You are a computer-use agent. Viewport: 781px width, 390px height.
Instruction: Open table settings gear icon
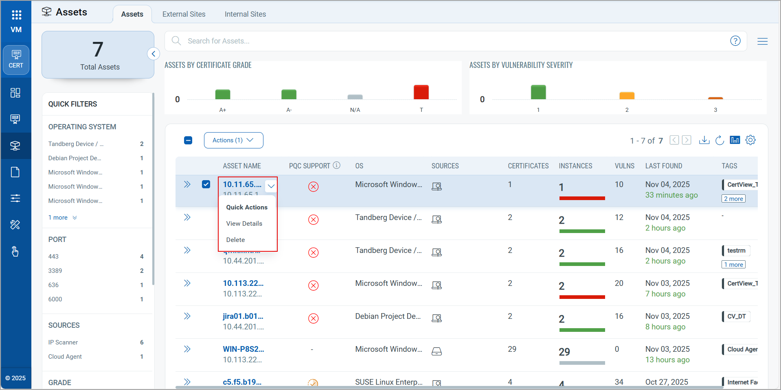[x=750, y=140]
